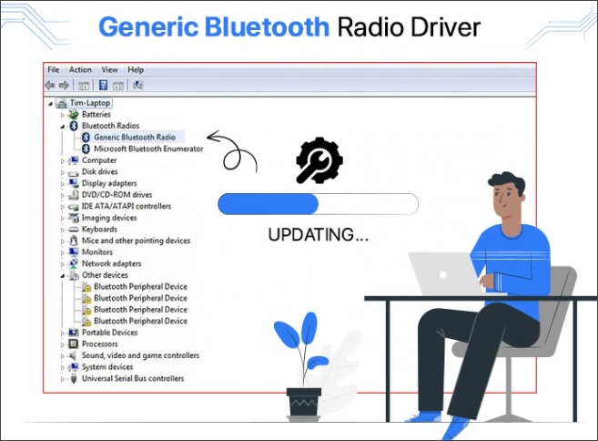Screen dimensions: 598x441
Task: Click the Processors icon
Action: click(73, 344)
